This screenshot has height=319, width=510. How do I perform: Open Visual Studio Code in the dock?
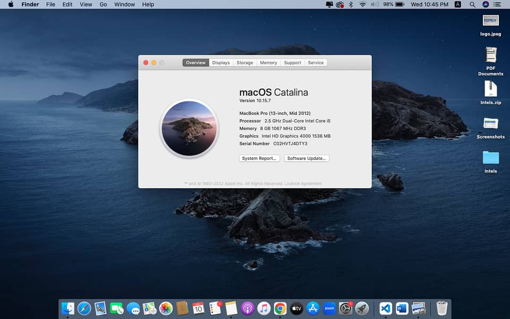click(386, 308)
